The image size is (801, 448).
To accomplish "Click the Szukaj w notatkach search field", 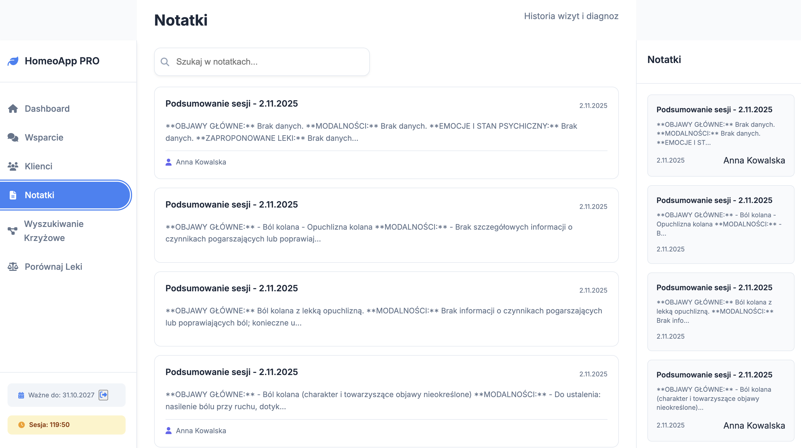I will click(262, 62).
